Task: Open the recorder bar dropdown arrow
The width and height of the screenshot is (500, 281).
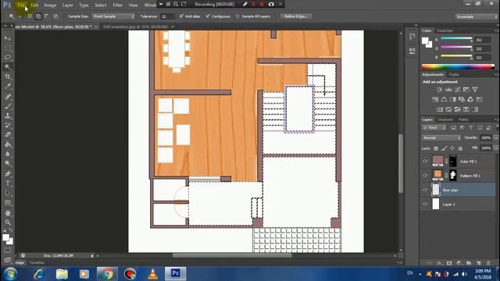Action: (161, 5)
